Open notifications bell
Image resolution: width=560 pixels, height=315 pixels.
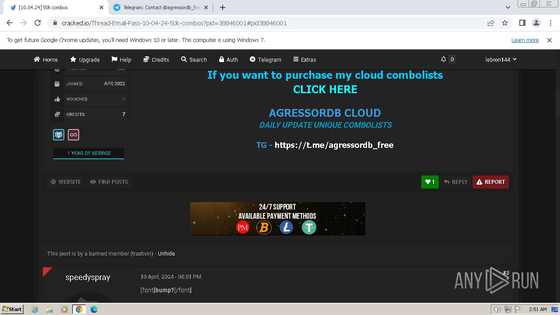pyautogui.click(x=443, y=59)
